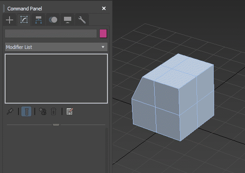Open Configure Modifier Sets icon
Screen dimensions: 245x173
[69, 111]
